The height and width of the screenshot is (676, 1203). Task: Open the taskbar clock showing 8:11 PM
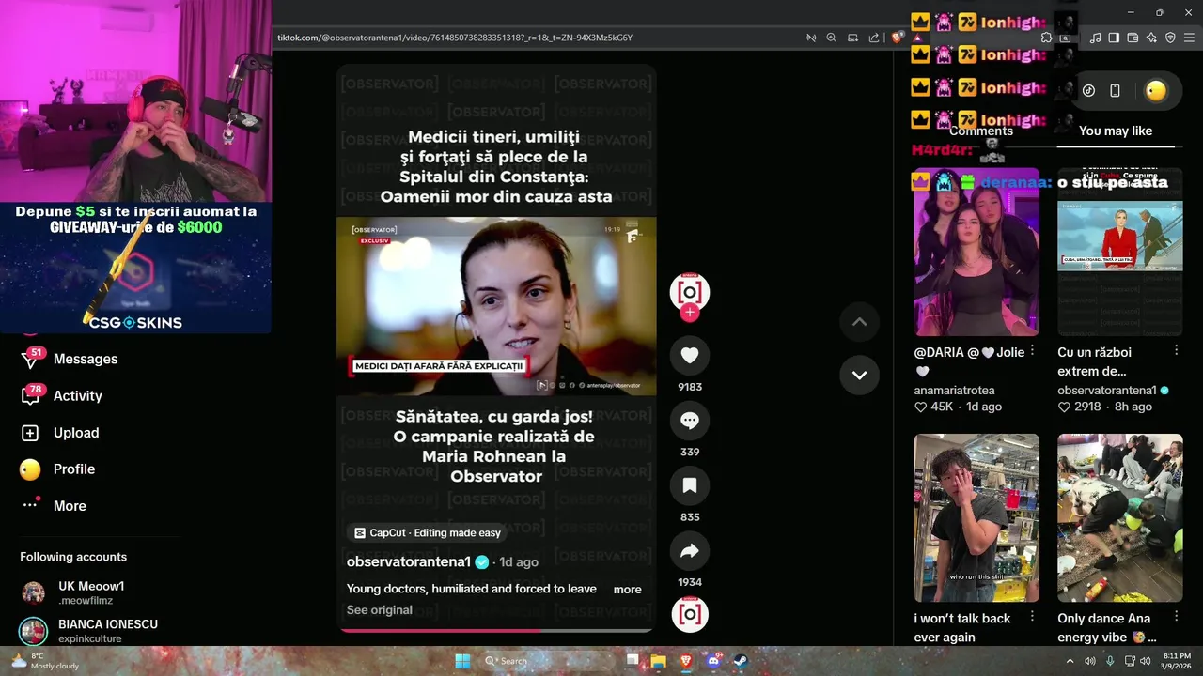point(1177,661)
